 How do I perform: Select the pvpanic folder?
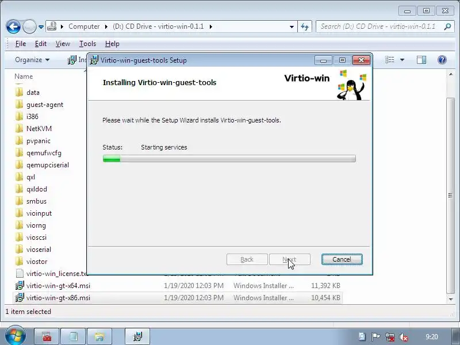pyautogui.click(x=38, y=141)
